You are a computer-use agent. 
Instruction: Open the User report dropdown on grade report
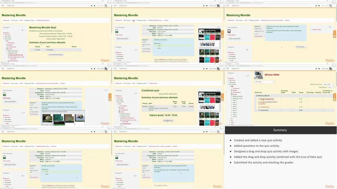click(264, 82)
